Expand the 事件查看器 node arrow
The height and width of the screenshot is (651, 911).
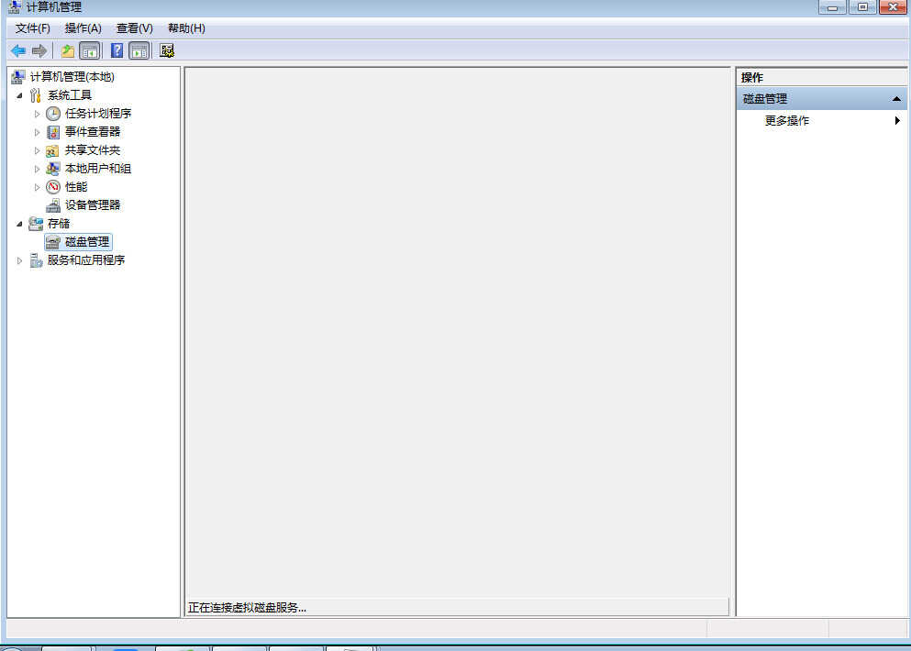pyautogui.click(x=37, y=132)
